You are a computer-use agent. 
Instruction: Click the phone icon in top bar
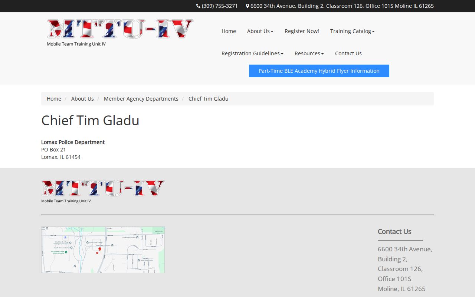198,6
